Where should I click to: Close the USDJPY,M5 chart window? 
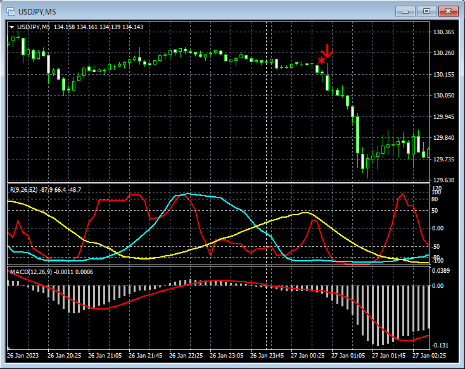click(x=449, y=11)
